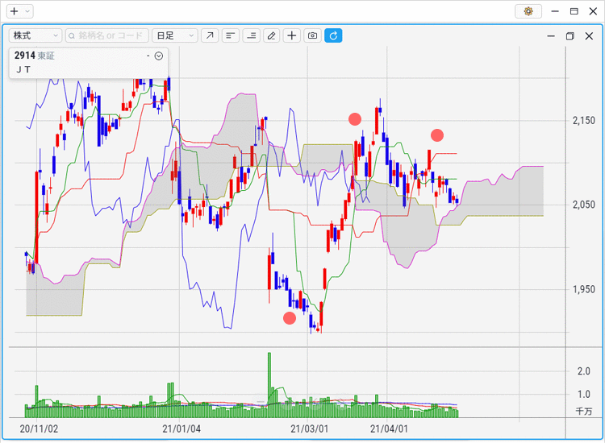Viewport: 605px width, 443px height.
Task: Open the gear settings button in title bar
Action: coord(528,11)
